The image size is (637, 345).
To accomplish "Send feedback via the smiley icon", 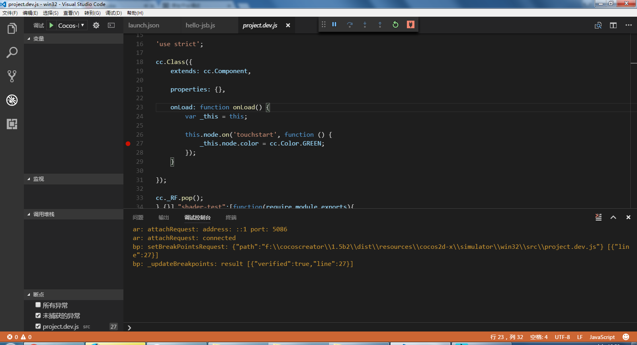I will tap(626, 337).
